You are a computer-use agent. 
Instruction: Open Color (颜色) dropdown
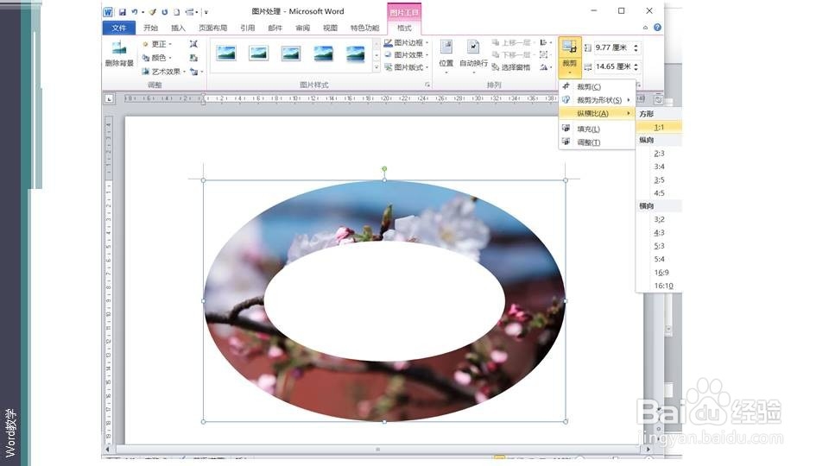(x=156, y=58)
